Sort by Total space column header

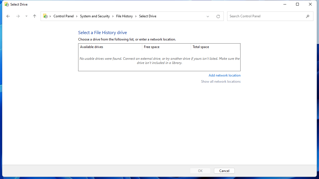(x=215, y=47)
